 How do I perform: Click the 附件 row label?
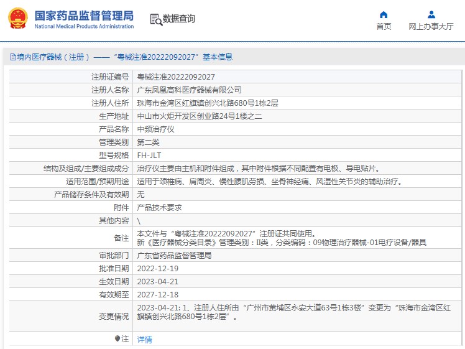point(121,207)
